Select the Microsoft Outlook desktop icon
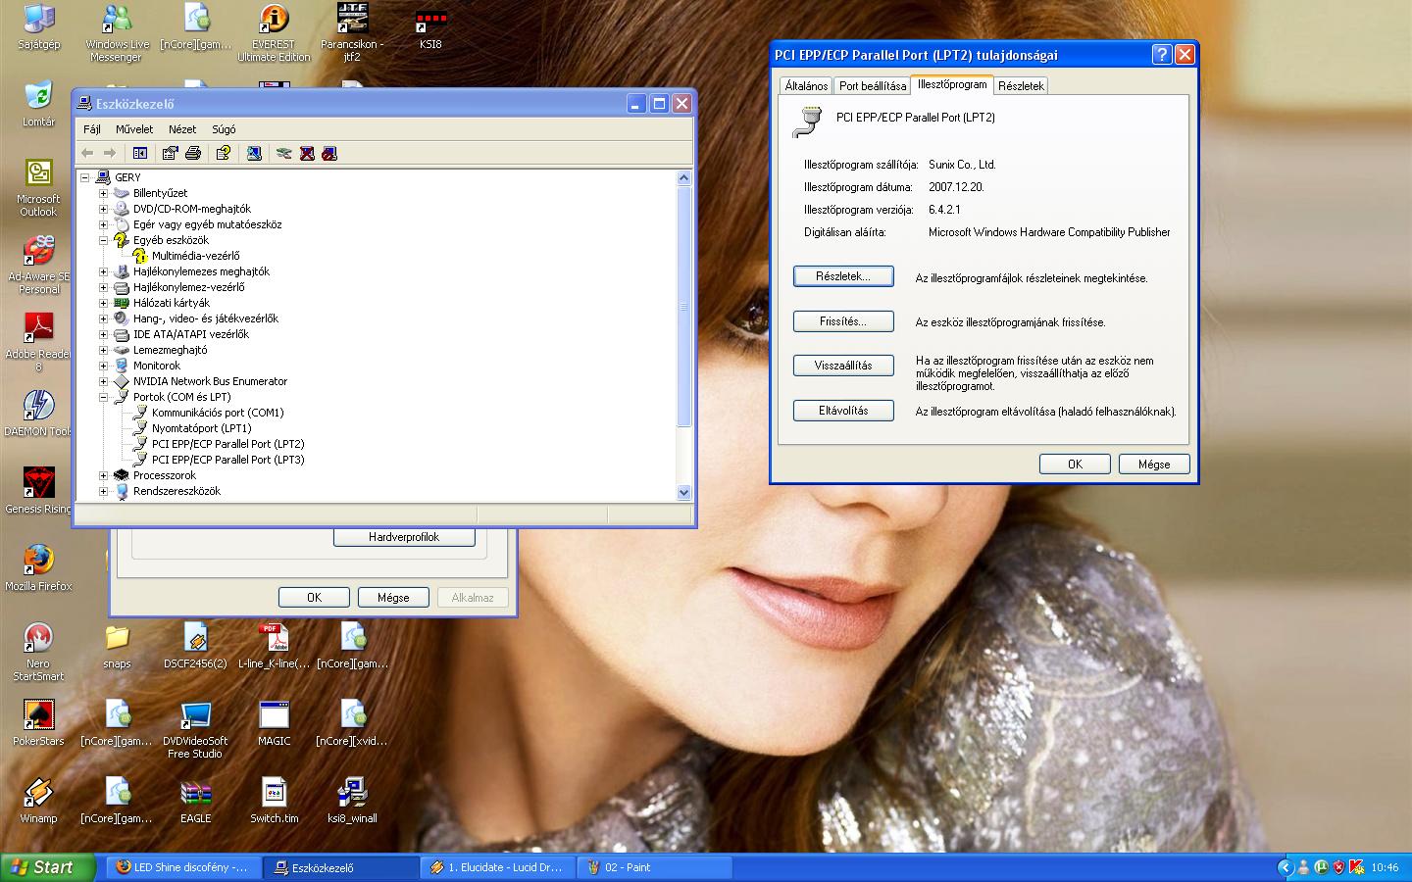 click(x=38, y=188)
